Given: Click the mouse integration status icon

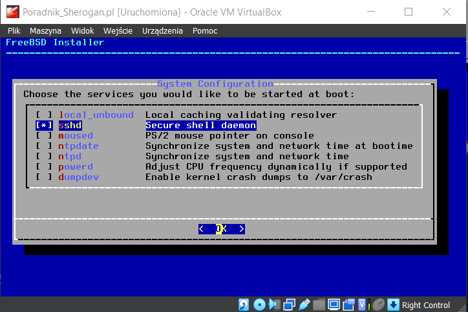Looking at the screenshot, I should click(x=379, y=304).
